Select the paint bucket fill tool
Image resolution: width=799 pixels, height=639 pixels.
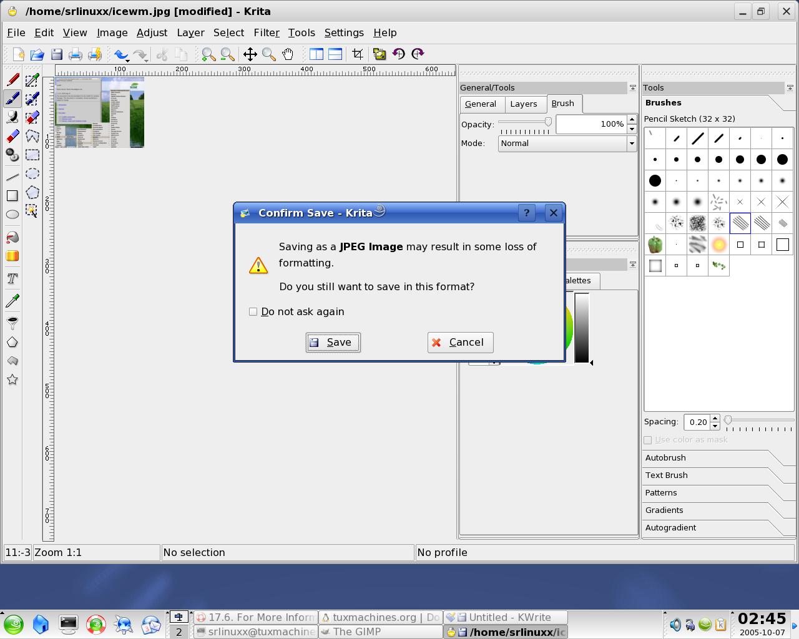click(12, 237)
